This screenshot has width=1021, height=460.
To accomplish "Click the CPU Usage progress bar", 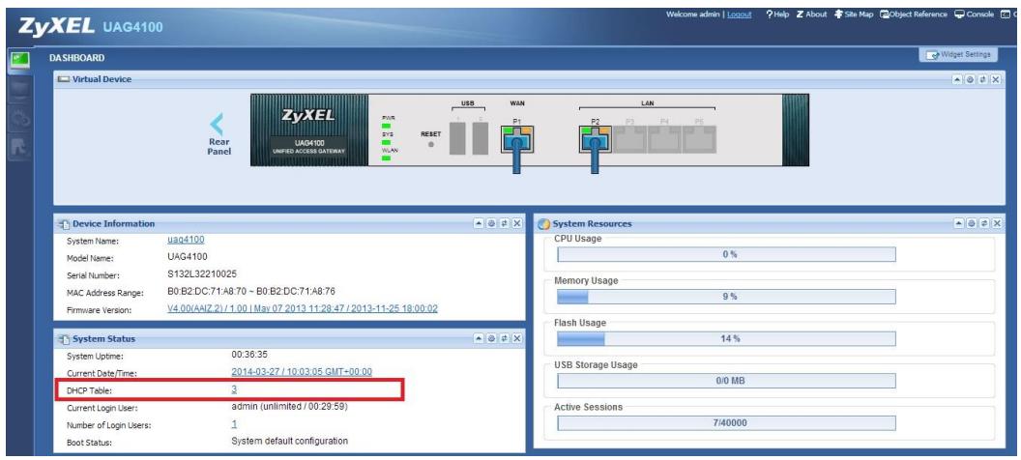I will pos(726,254).
